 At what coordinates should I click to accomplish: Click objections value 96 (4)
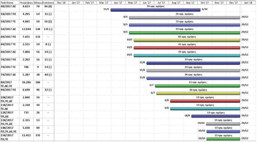[x=48, y=6]
